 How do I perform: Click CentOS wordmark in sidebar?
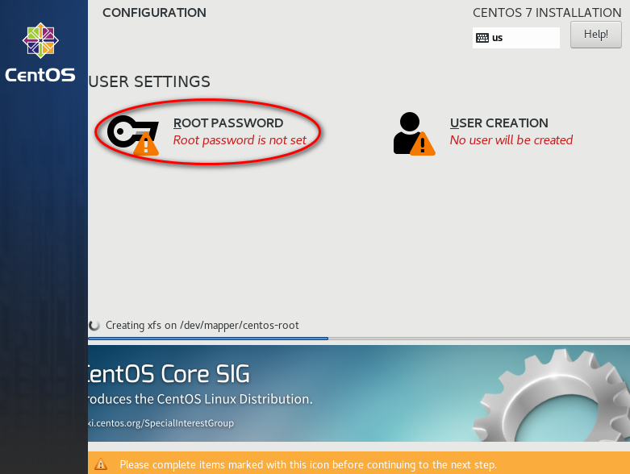pyautogui.click(x=40, y=76)
